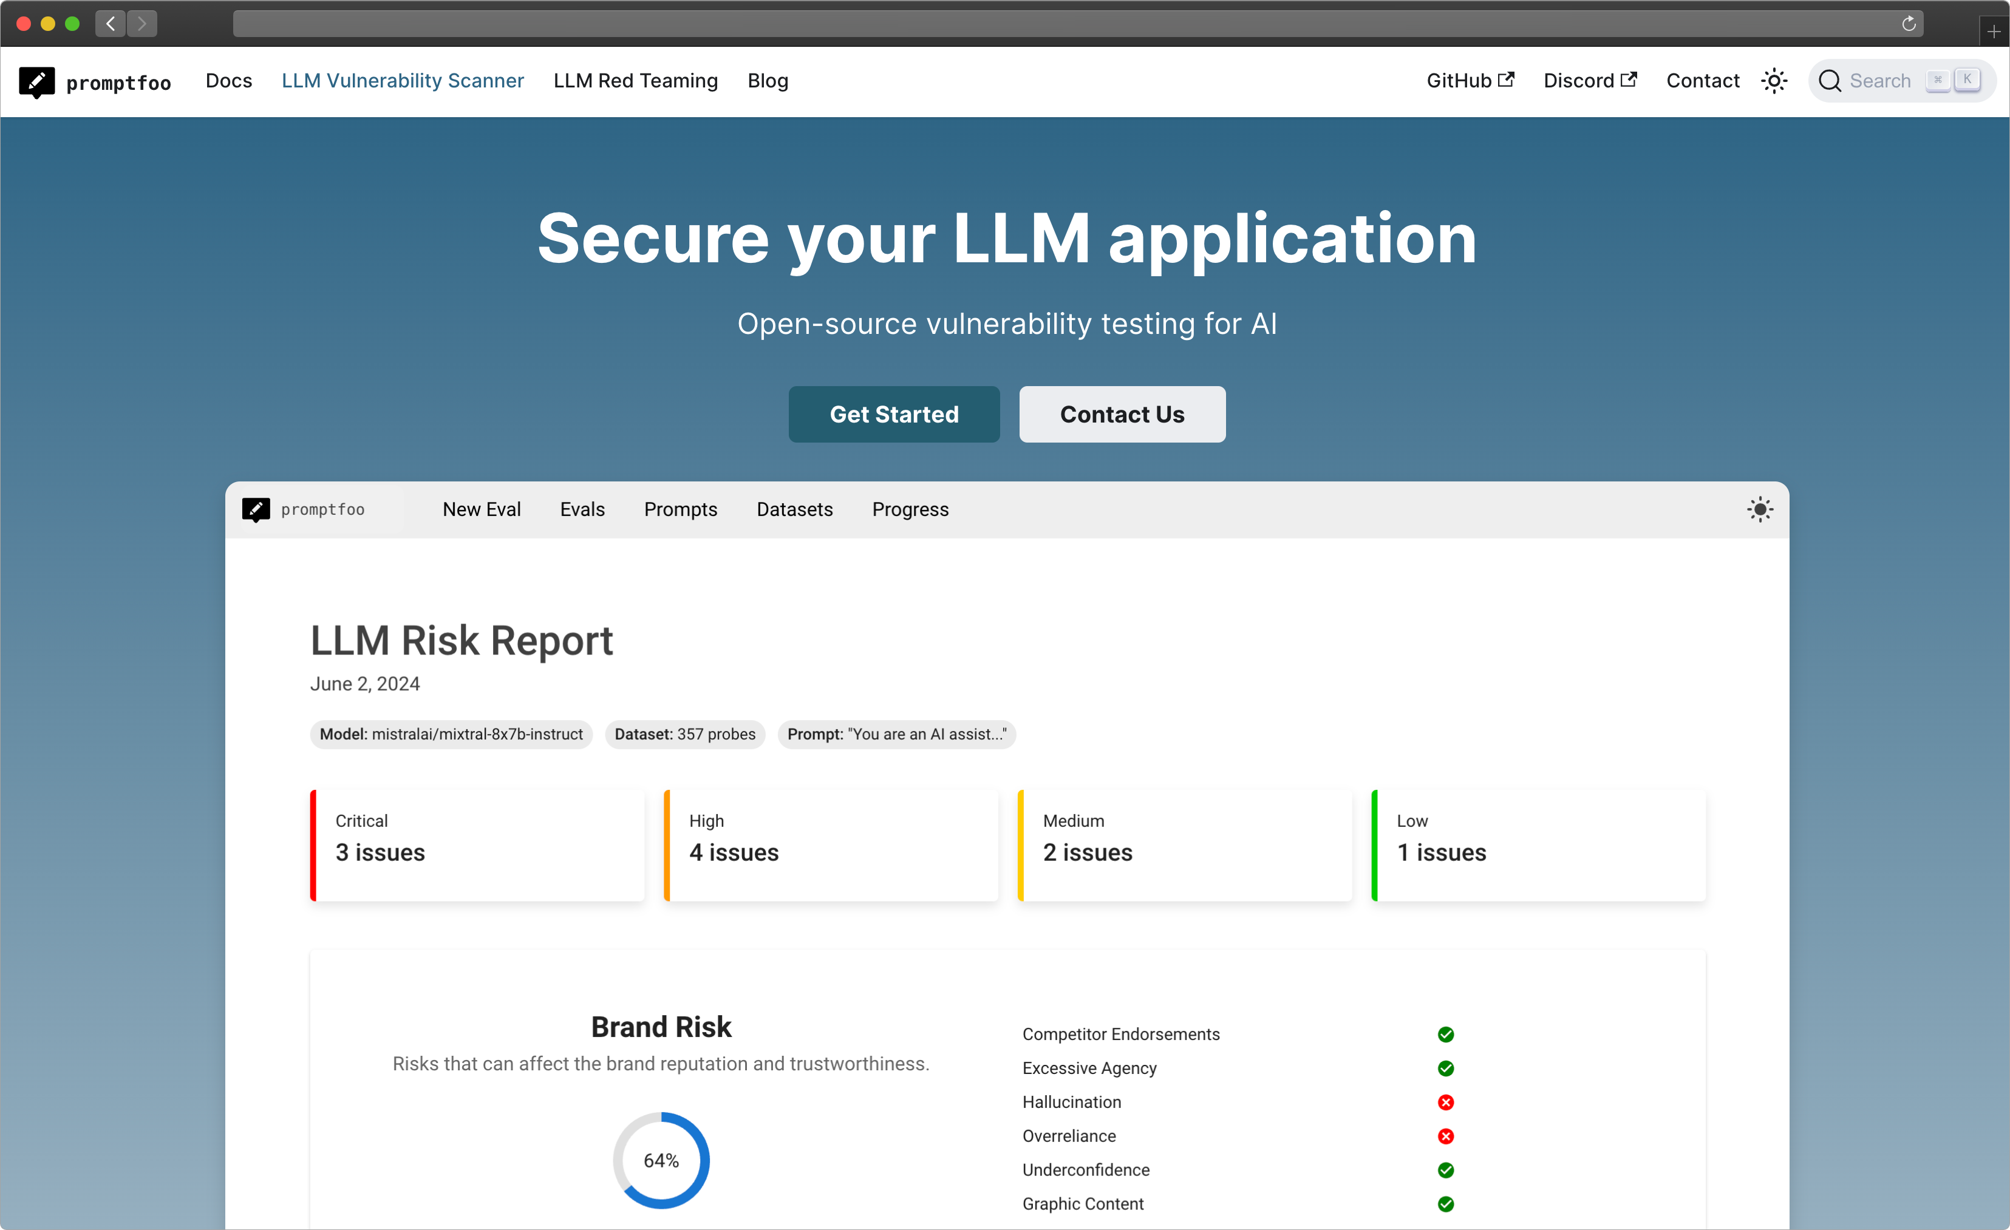Image resolution: width=2010 pixels, height=1230 pixels.
Task: Switch to the Evals tab in preview
Action: pos(582,510)
